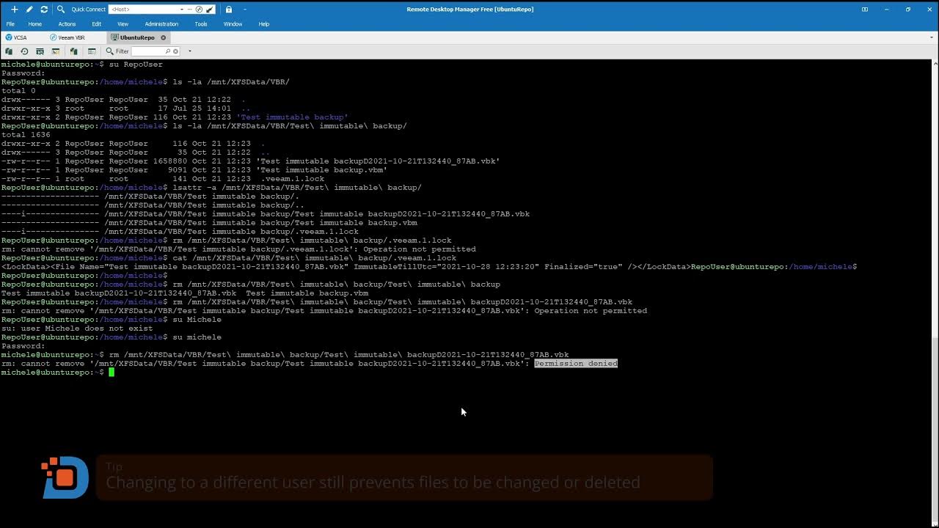Open the Help menu
Image resolution: width=939 pixels, height=528 pixels.
pos(264,24)
